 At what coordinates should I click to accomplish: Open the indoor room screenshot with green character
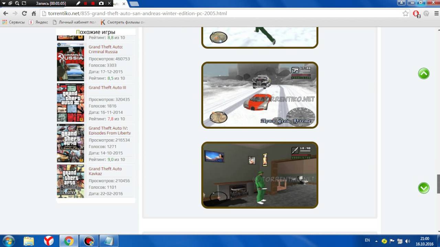point(260,175)
